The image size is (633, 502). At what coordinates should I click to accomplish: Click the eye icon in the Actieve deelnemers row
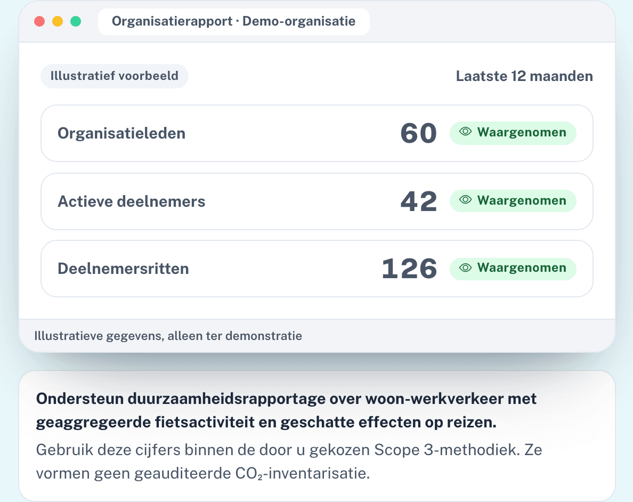466,200
